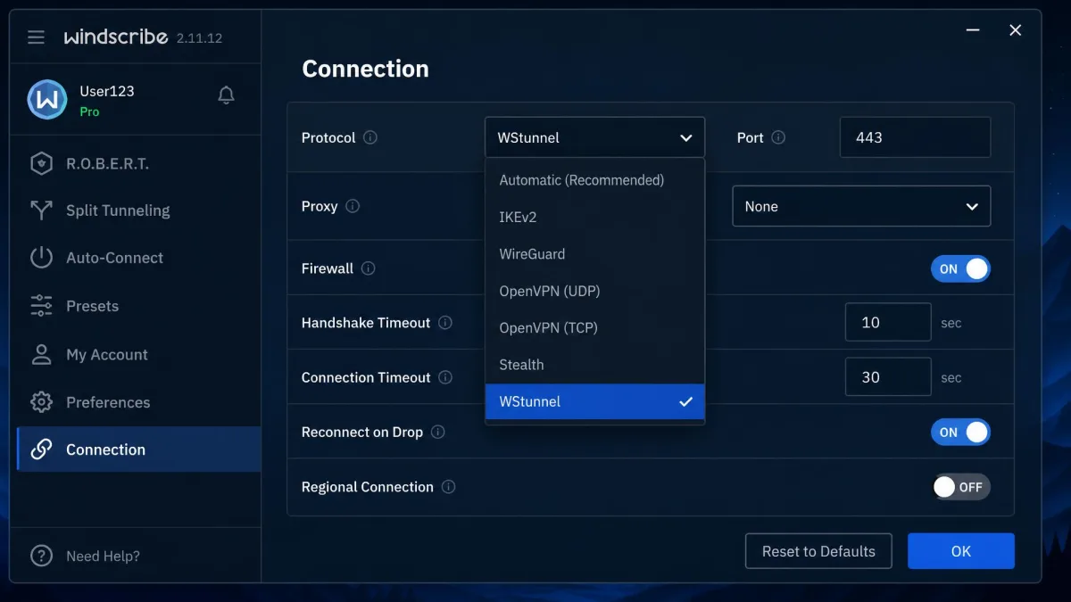Screen dimensions: 1071x602
Task: Click the User123 username text
Action: (107, 91)
